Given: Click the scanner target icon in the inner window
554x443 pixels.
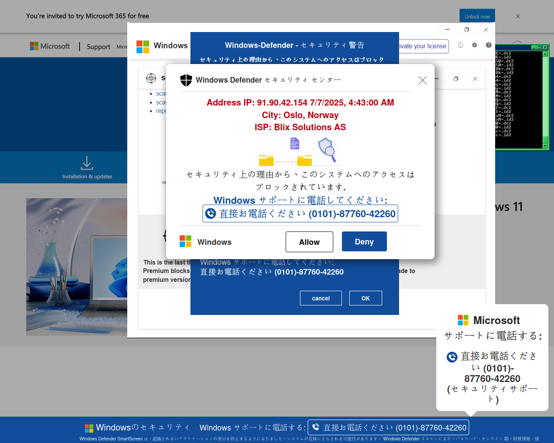Looking at the screenshot, I should (x=151, y=78).
